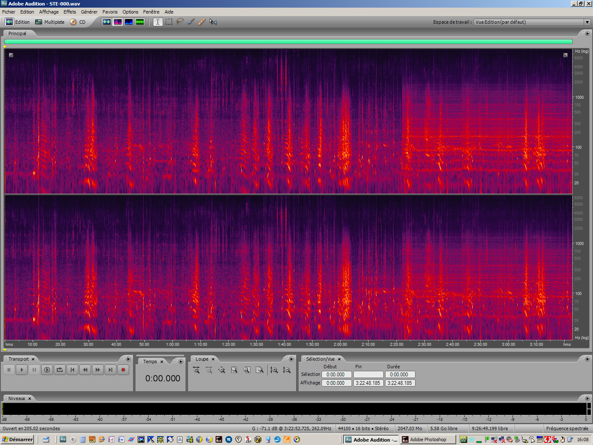Click the green horizontal zoom navigator bar
The height and width of the screenshot is (445, 593).
(x=288, y=42)
